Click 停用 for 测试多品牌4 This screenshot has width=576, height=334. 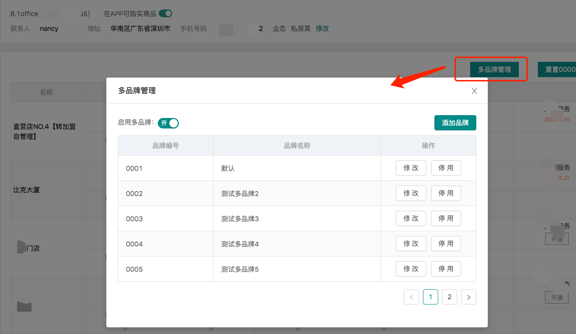coord(445,243)
